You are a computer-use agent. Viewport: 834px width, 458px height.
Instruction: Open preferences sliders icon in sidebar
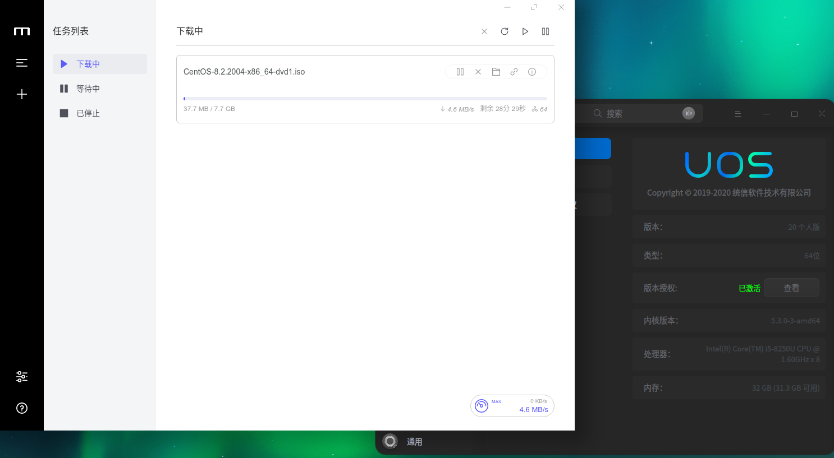[22, 377]
